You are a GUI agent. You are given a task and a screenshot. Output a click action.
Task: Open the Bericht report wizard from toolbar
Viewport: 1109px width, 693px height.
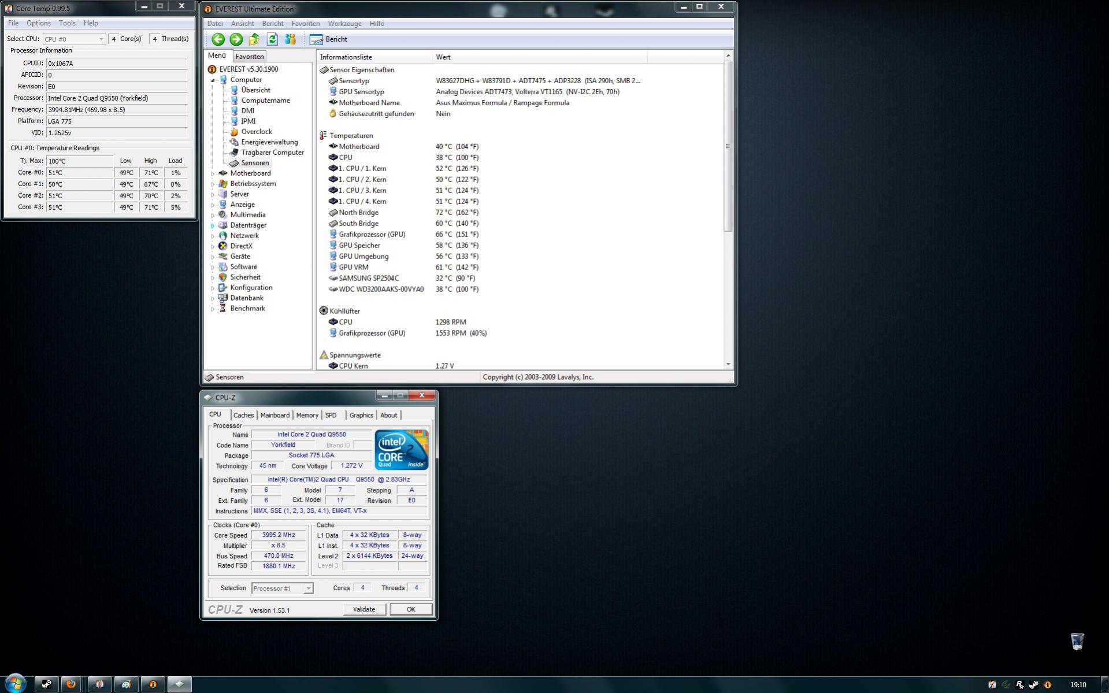[328, 39]
